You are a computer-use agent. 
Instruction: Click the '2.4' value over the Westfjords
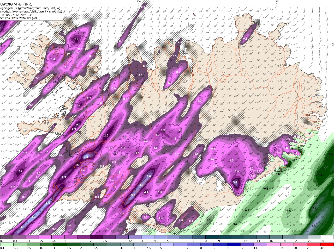(x=76, y=40)
